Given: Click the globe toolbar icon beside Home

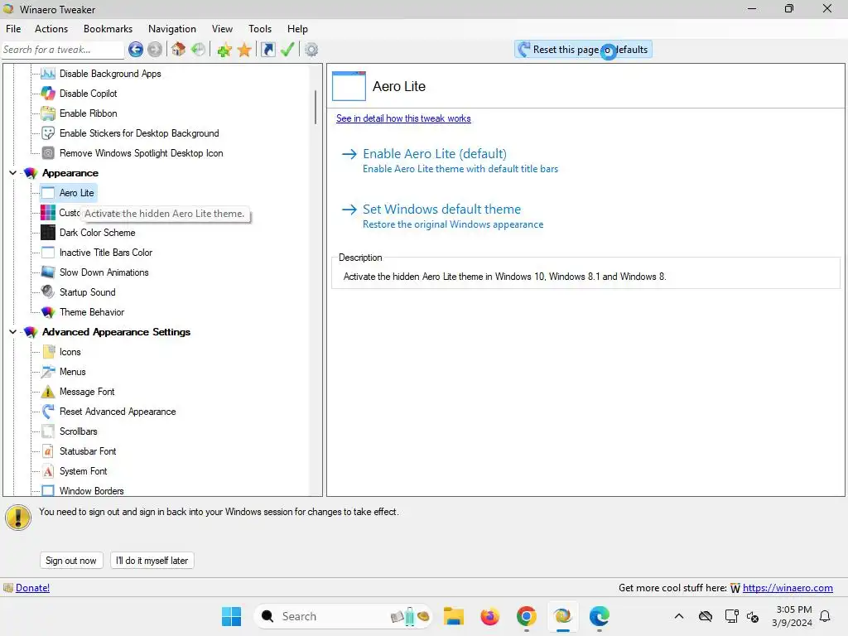Looking at the screenshot, I should [198, 50].
